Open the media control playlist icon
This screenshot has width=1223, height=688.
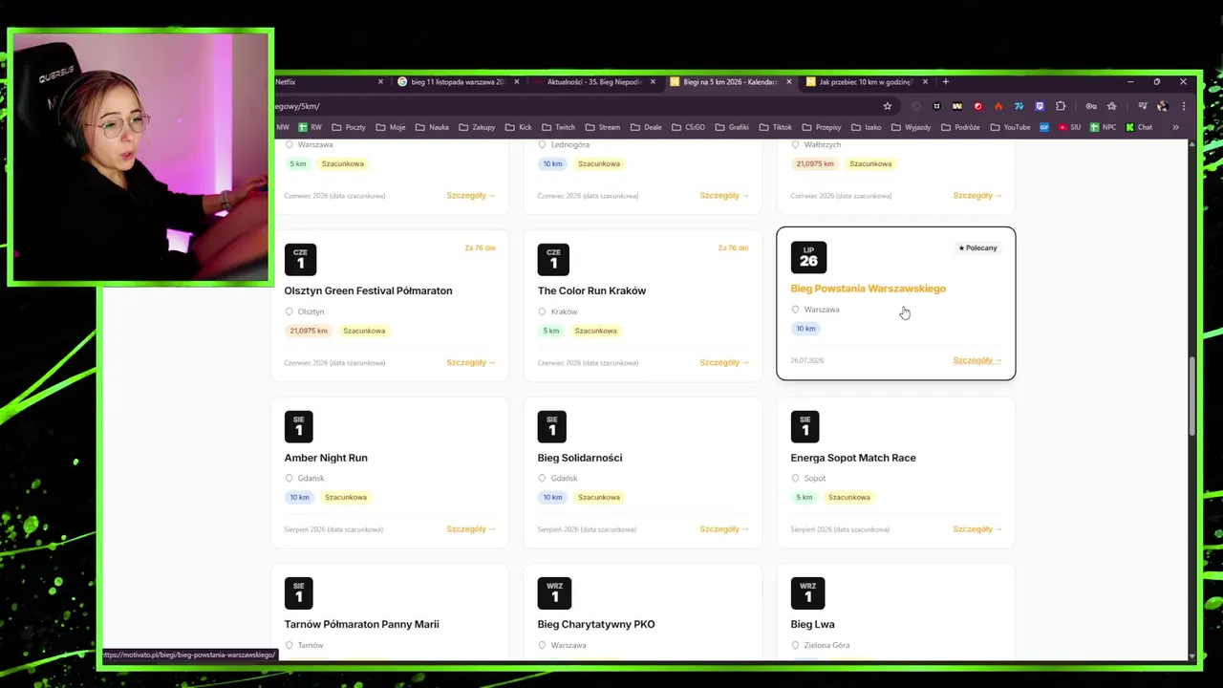point(1142,106)
